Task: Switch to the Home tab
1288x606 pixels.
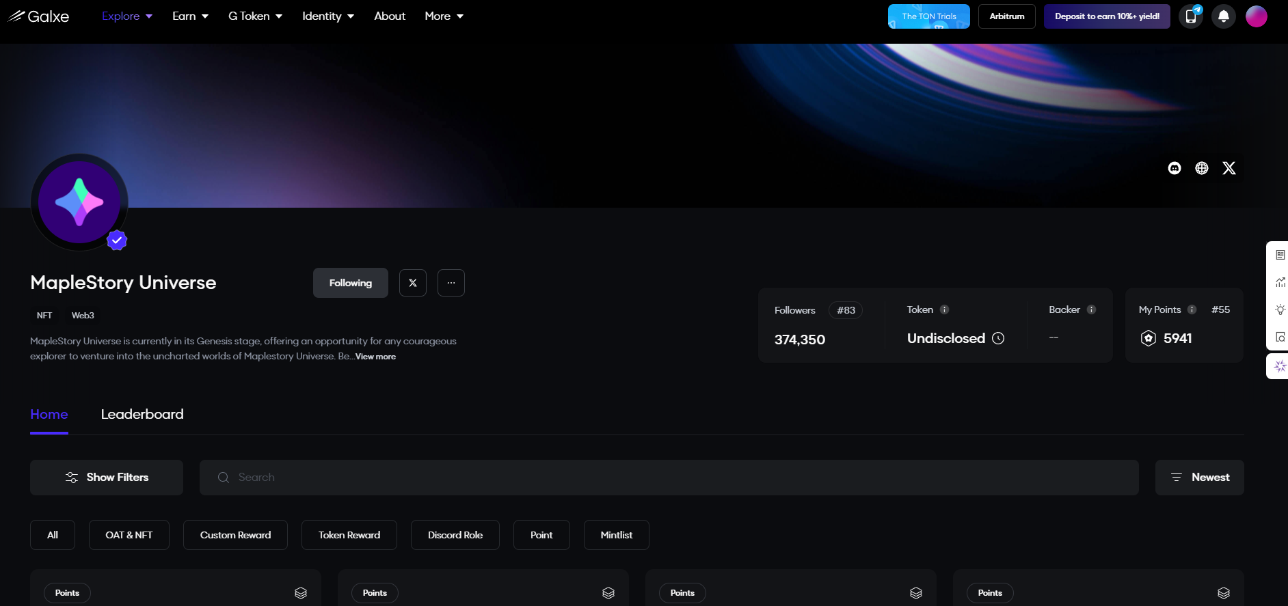Action: [49, 414]
